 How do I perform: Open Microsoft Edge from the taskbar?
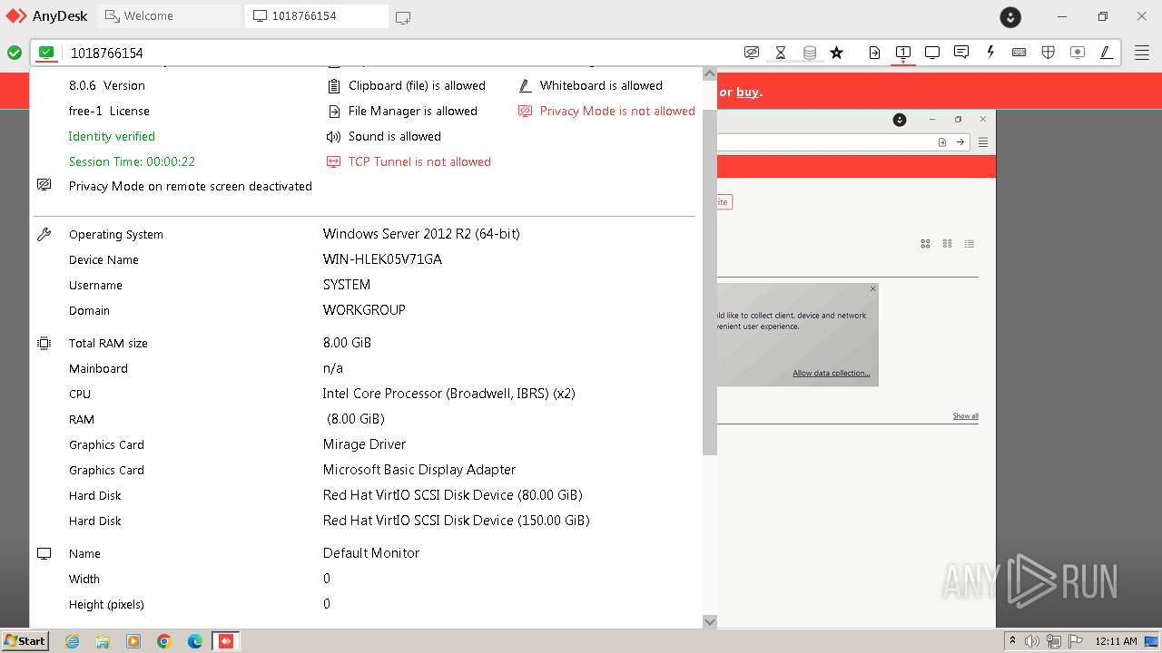(195, 641)
